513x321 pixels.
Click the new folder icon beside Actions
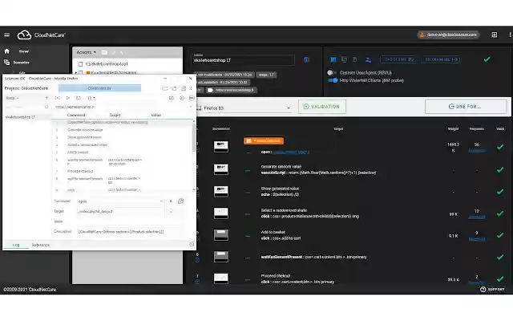pyautogui.click(x=104, y=52)
